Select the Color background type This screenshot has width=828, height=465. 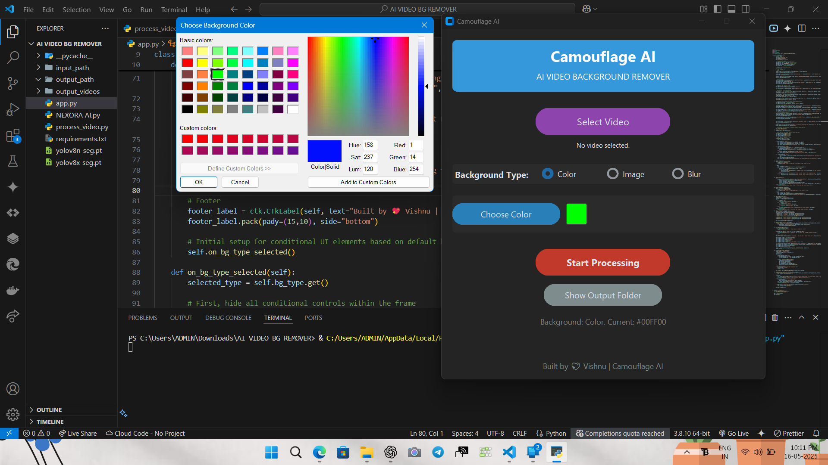click(548, 174)
